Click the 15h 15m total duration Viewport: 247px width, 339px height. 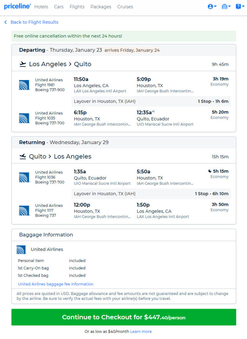(220, 157)
